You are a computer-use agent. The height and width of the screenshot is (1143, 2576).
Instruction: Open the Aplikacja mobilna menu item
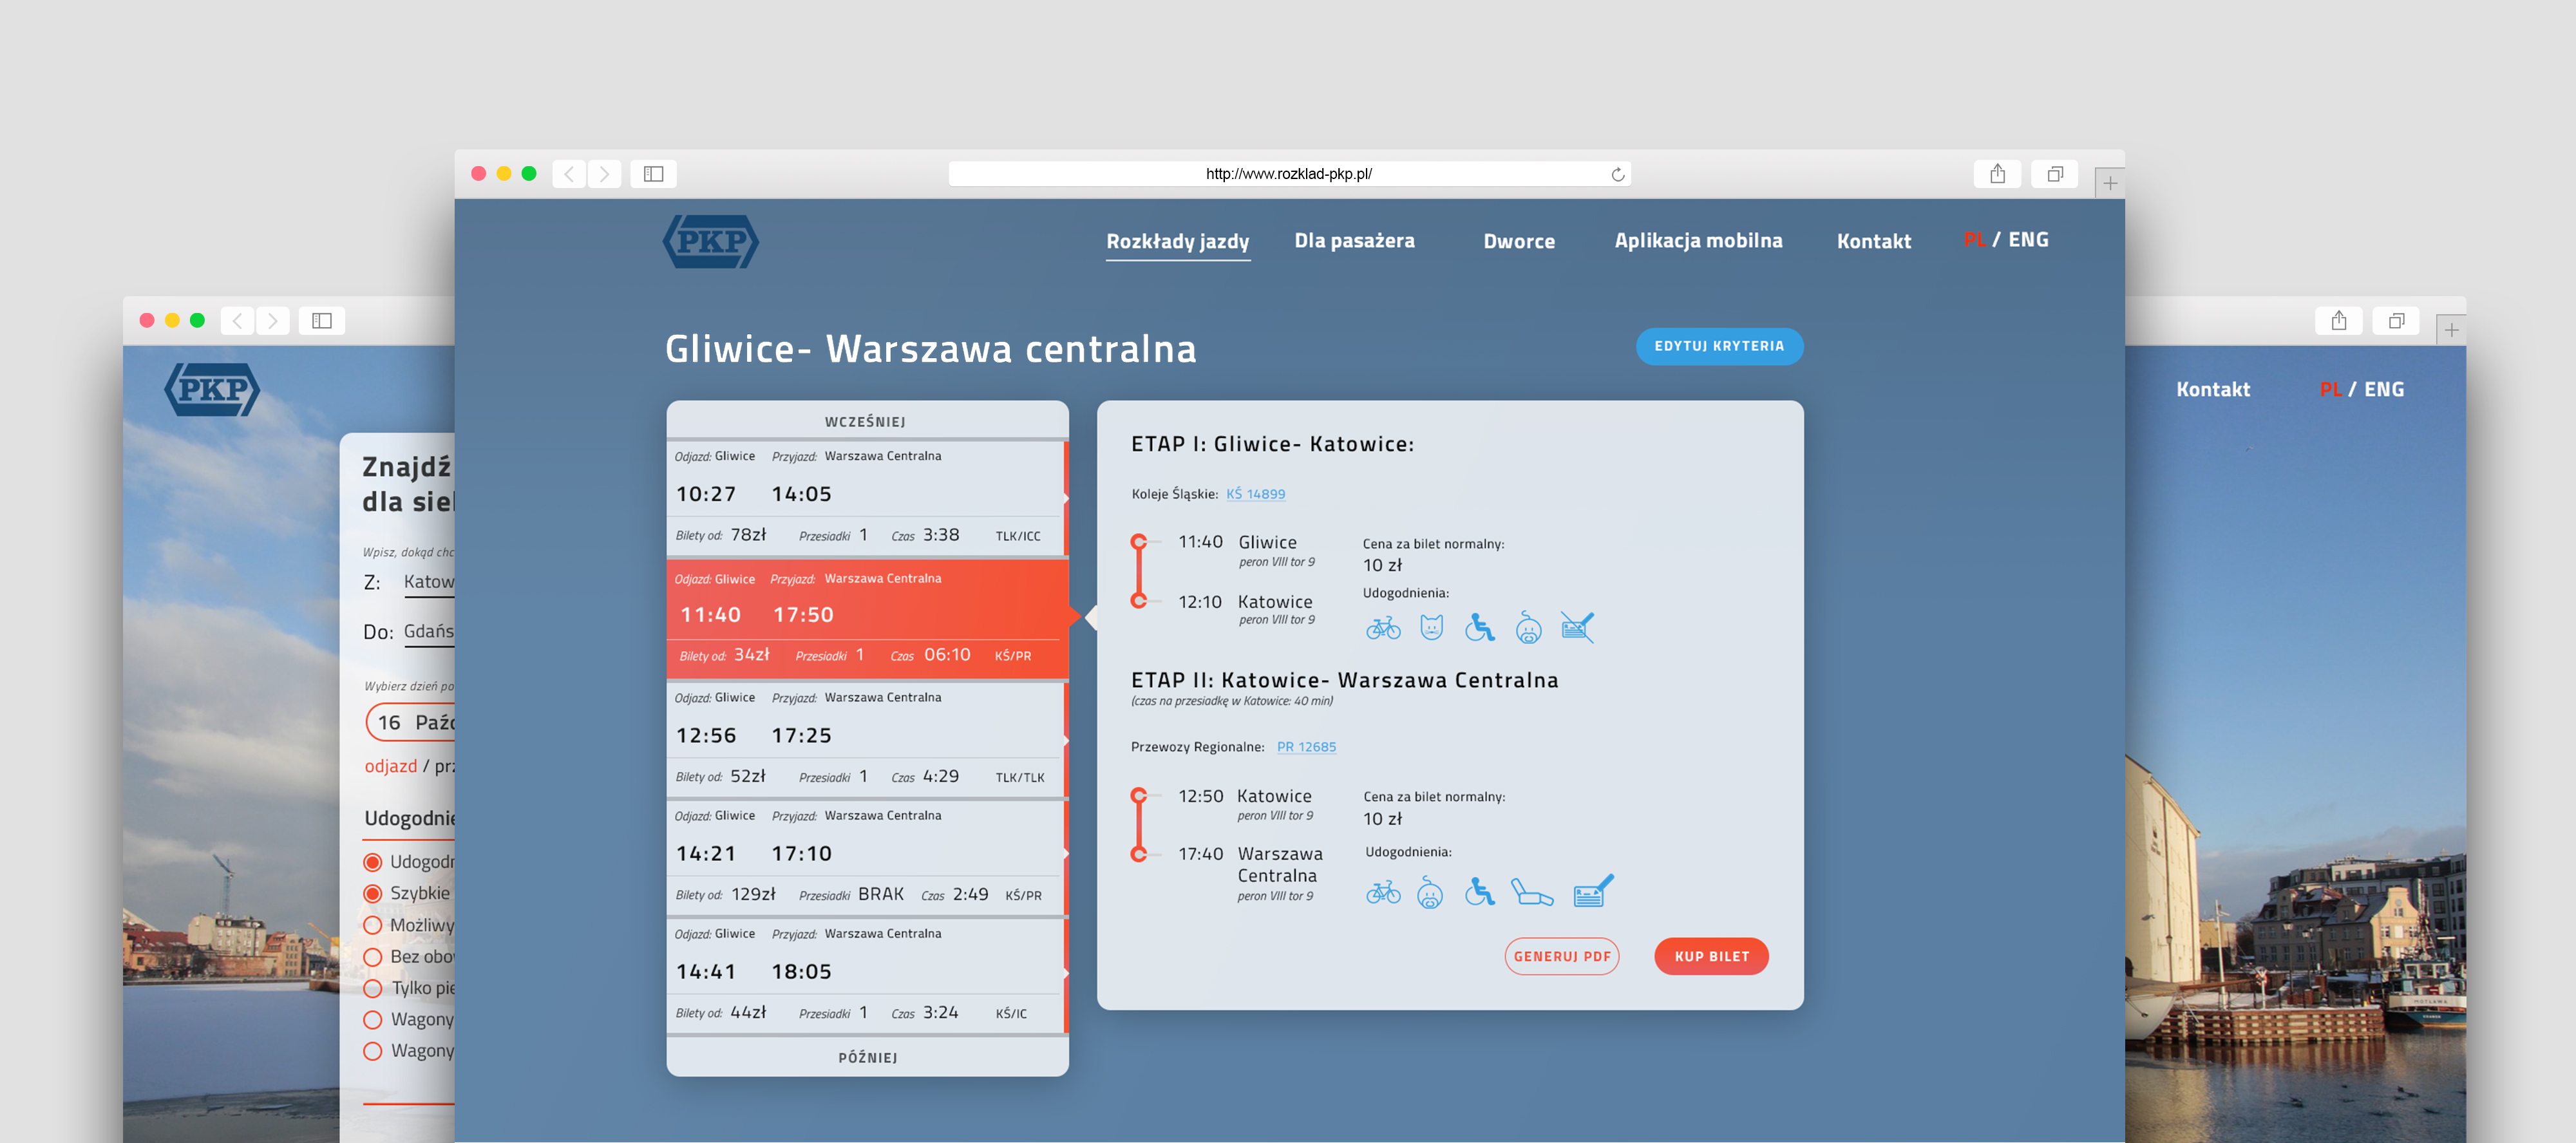(x=1697, y=241)
